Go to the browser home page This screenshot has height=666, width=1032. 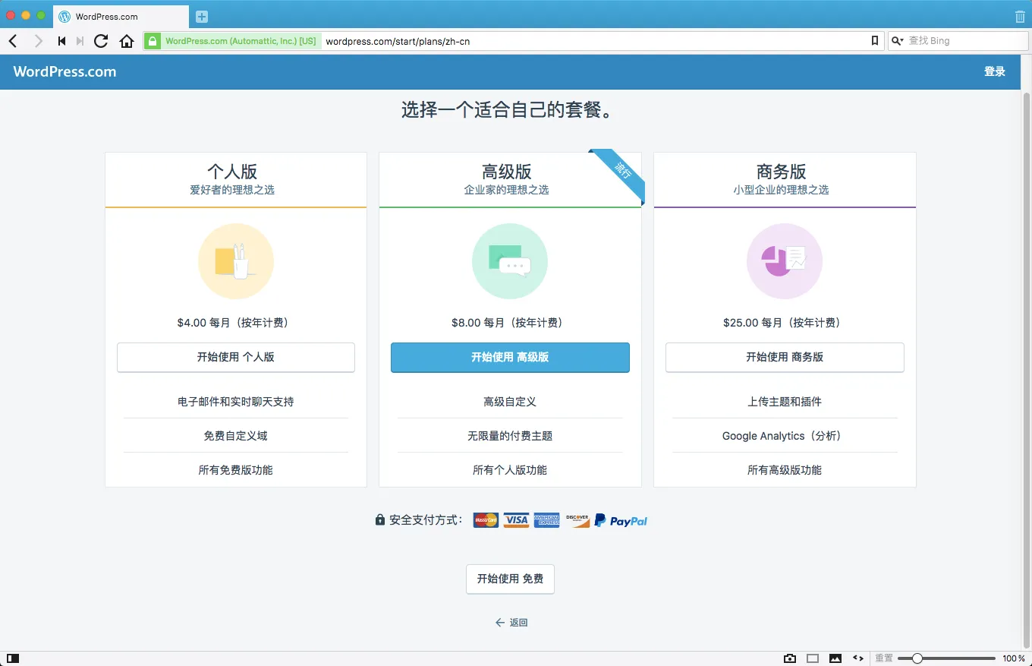[127, 41]
